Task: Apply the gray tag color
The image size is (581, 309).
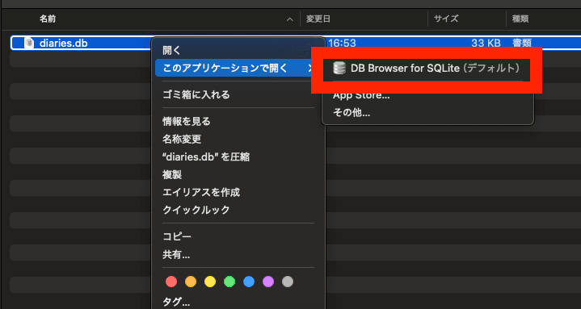Action: click(x=288, y=282)
